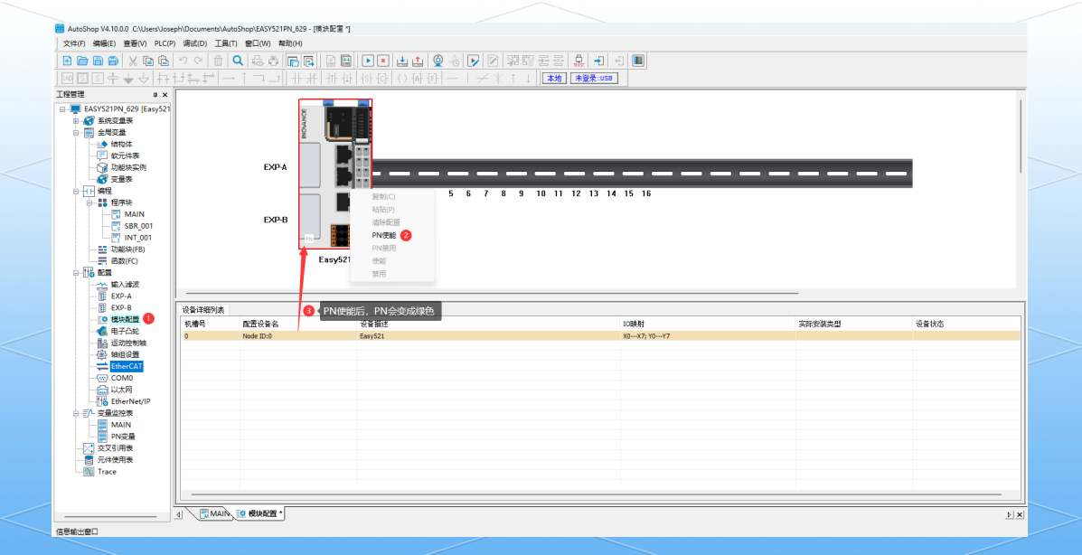Click the New file toolbar icon

(67, 61)
